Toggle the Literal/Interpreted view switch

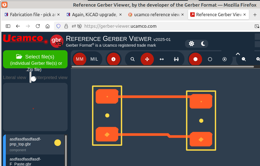32,78
